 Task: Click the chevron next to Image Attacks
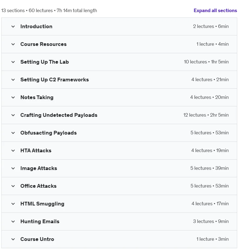point(13,168)
